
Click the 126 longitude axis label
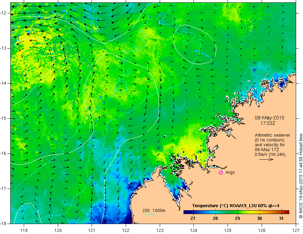pos(262,230)
